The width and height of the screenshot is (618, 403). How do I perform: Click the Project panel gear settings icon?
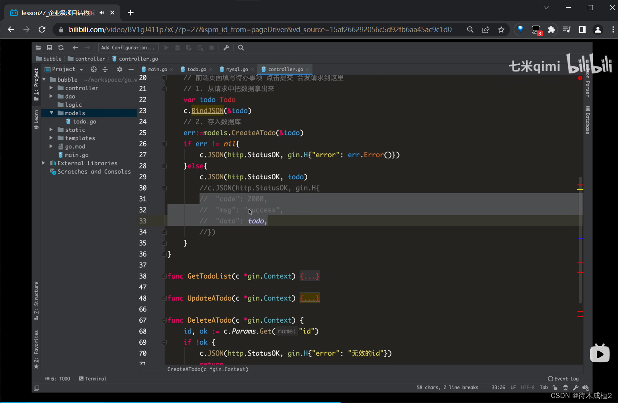click(120, 69)
